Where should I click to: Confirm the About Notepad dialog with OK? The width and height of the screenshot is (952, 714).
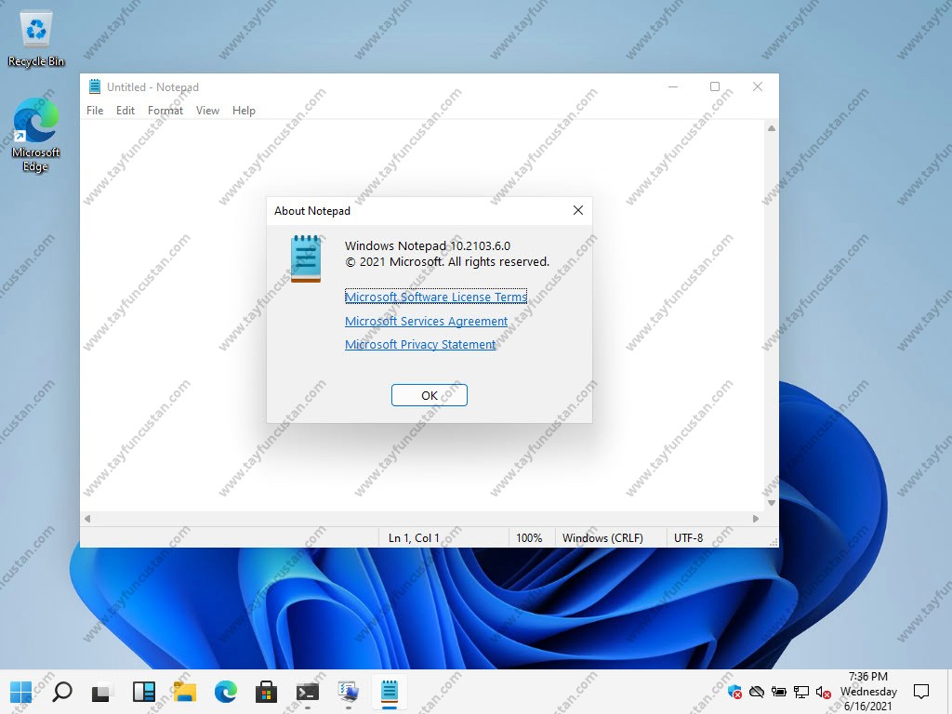pos(430,395)
